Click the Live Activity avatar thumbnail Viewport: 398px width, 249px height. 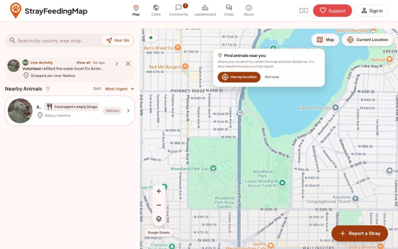(x=14, y=66)
